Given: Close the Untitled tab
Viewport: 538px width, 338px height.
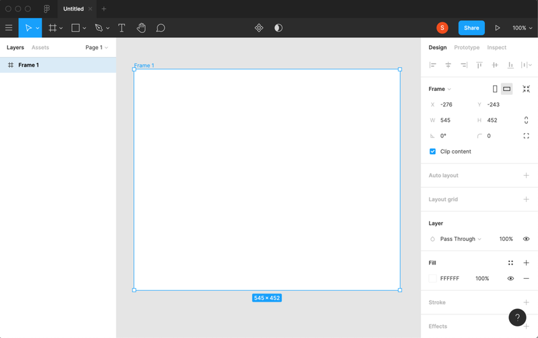Looking at the screenshot, I should pos(90,9).
